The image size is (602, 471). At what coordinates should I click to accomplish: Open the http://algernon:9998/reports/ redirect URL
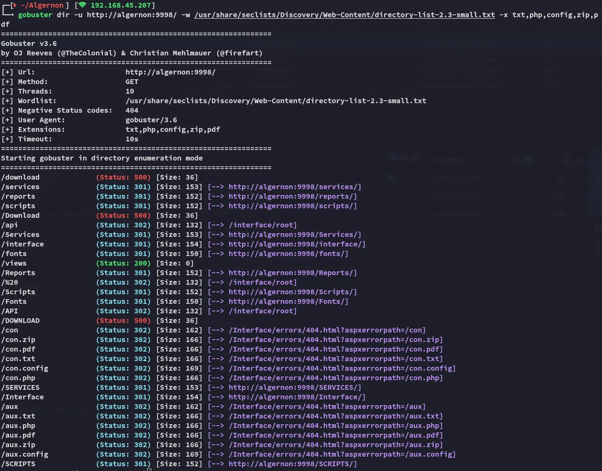coord(292,196)
